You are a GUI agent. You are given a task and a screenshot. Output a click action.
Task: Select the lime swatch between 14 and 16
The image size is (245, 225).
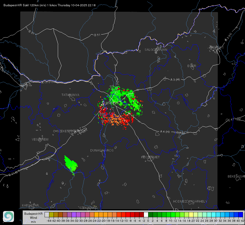182,214
